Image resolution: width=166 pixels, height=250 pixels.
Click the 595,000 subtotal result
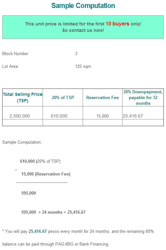point(29,193)
